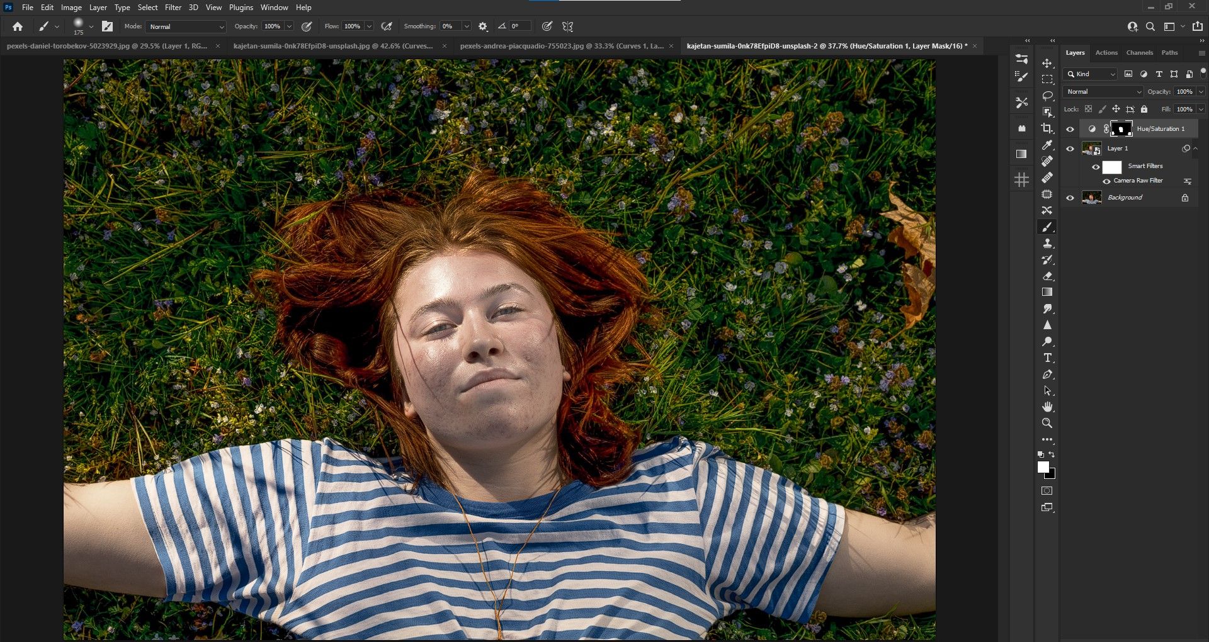The height and width of the screenshot is (642, 1209).
Task: Select the Clone Stamp tool
Action: [x=1047, y=244]
